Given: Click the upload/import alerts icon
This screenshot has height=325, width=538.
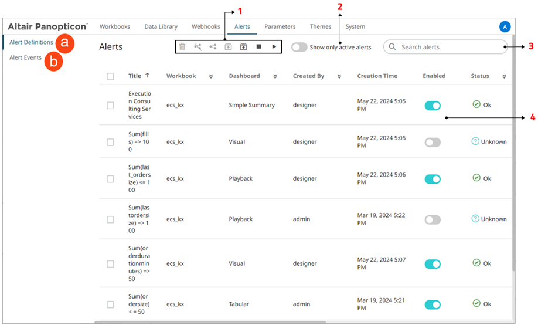Looking at the screenshot, I should (x=243, y=47).
